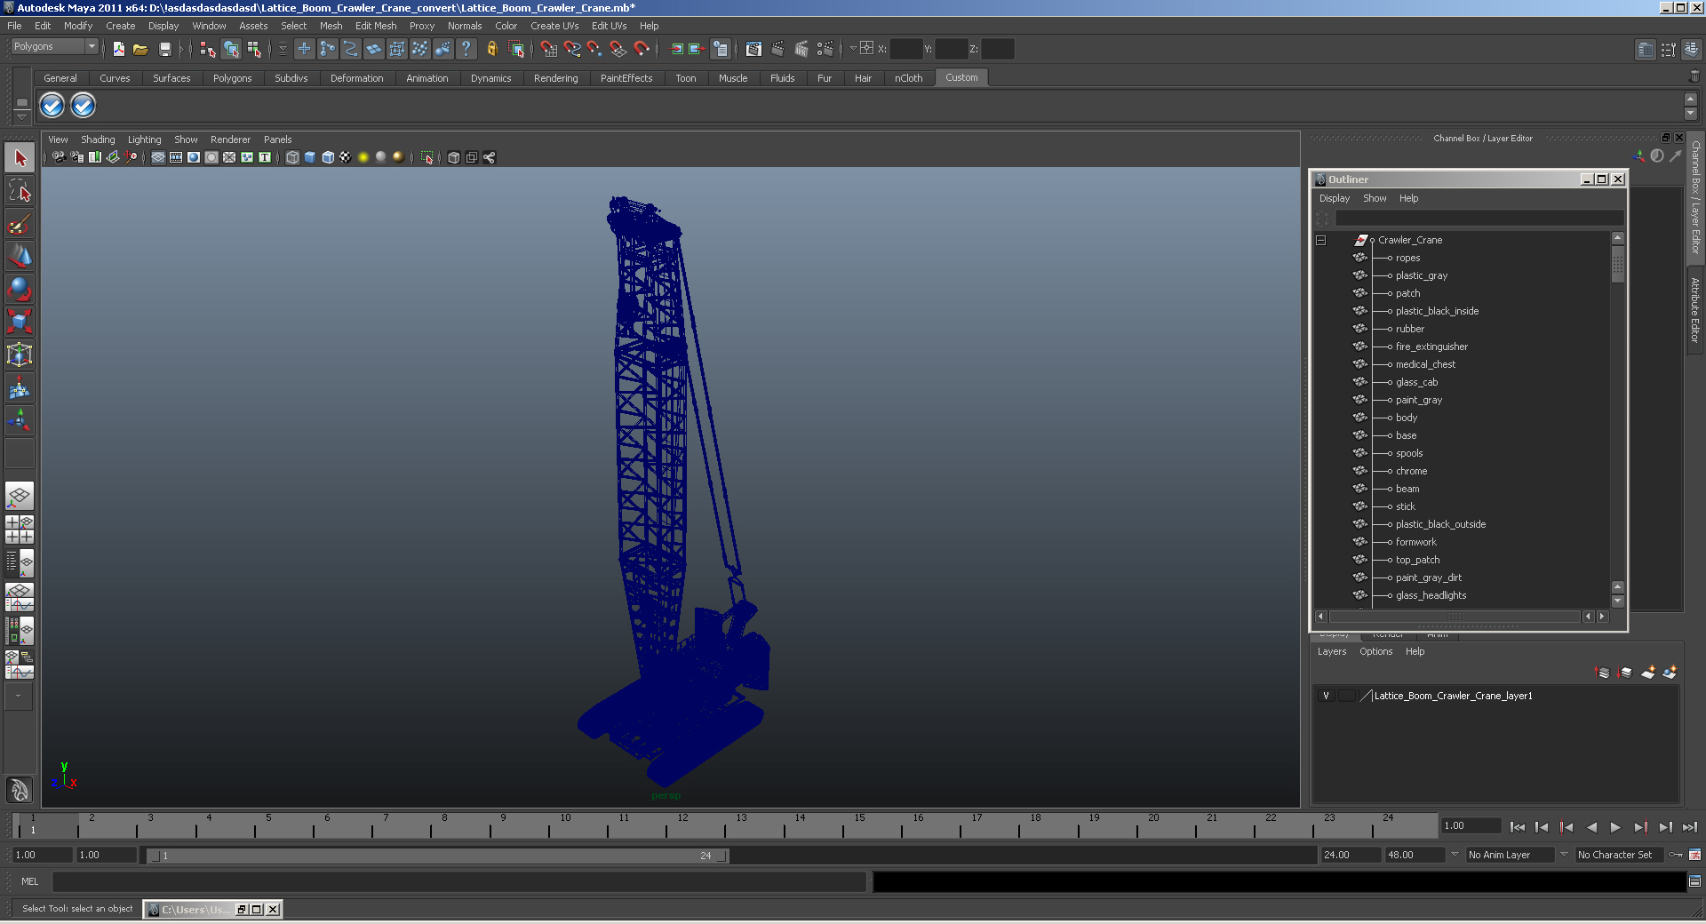
Task: Click first blue checkmark shelf button
Action: click(52, 106)
